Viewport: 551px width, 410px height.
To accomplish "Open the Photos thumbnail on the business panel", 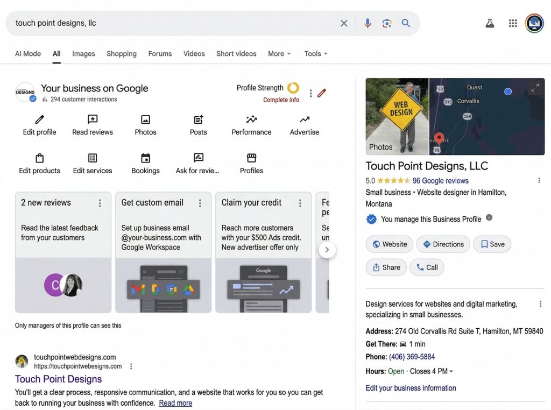I will pyautogui.click(x=397, y=116).
